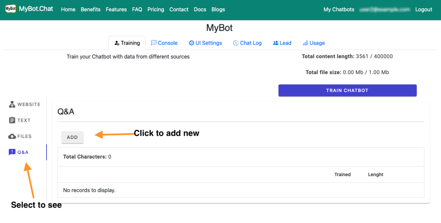Image resolution: width=441 pixels, height=223 pixels.
Task: Switch to the Training tab
Action: pos(127,43)
